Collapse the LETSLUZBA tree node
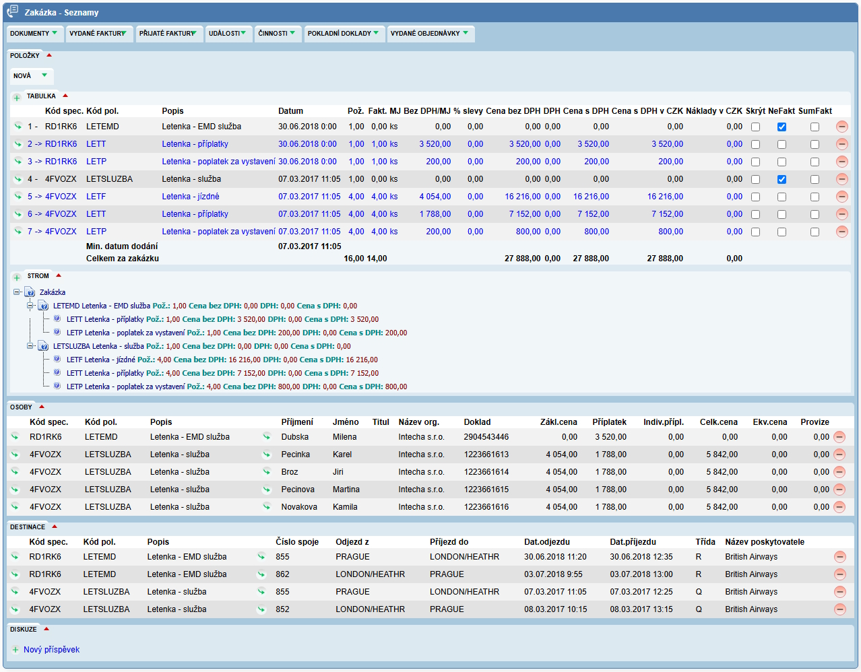 30,346
